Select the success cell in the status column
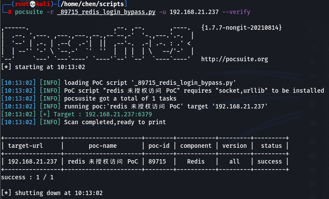Image resolution: width=329 pixels, height=199 pixels. click(x=270, y=161)
